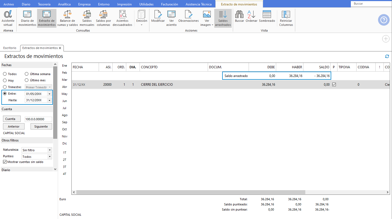Select the Último mes radio button
Image resolution: width=392 pixels, height=219 pixels.
click(26, 80)
